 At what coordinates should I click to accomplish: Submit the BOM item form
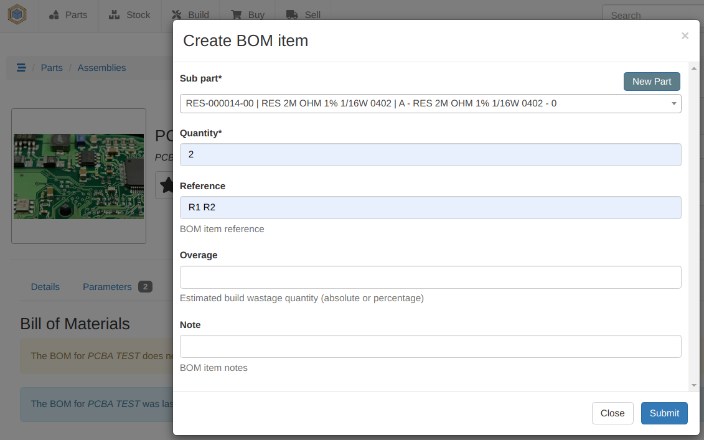664,413
